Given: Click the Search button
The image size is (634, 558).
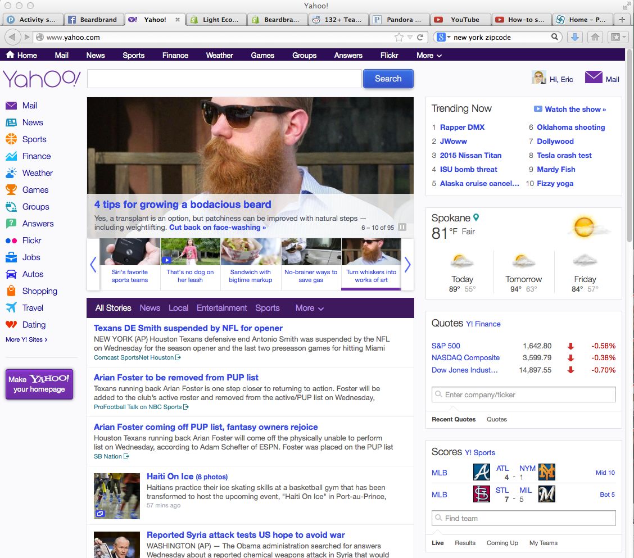Looking at the screenshot, I should click(x=388, y=79).
